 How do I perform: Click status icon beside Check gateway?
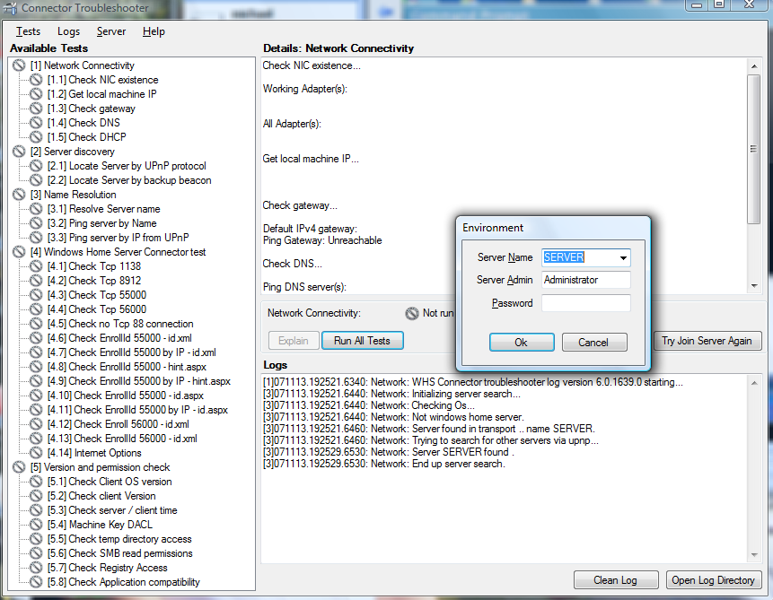(x=36, y=109)
